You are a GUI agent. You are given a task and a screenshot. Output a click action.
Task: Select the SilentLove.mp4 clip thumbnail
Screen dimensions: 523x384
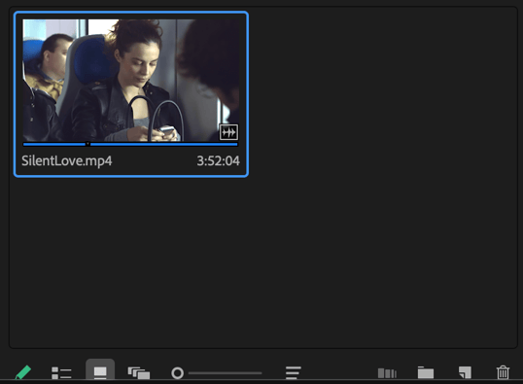(x=130, y=81)
